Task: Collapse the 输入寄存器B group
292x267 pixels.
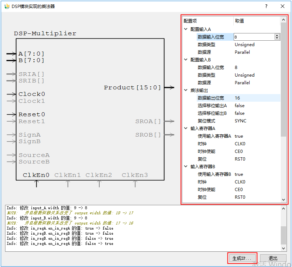Action: [186, 166]
